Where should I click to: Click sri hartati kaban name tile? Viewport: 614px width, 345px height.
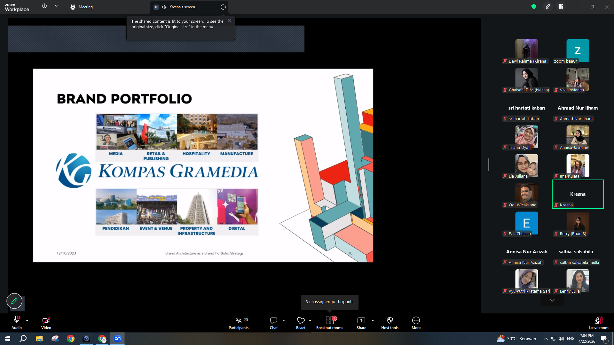(527, 108)
